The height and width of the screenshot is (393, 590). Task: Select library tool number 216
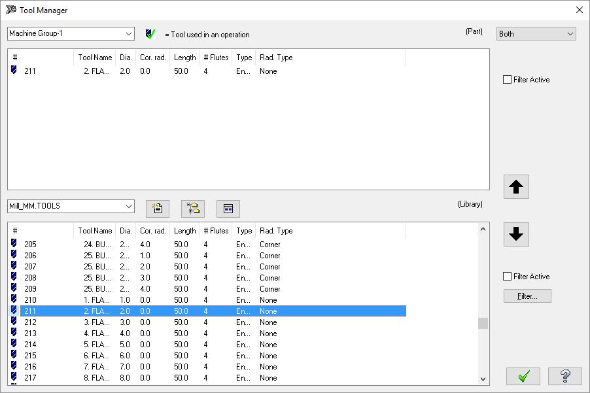click(x=30, y=367)
